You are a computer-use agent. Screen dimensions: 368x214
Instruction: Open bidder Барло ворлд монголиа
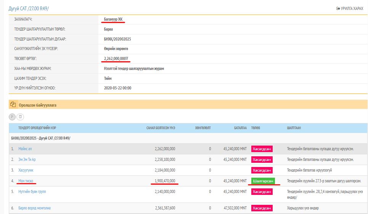[x=34, y=208]
